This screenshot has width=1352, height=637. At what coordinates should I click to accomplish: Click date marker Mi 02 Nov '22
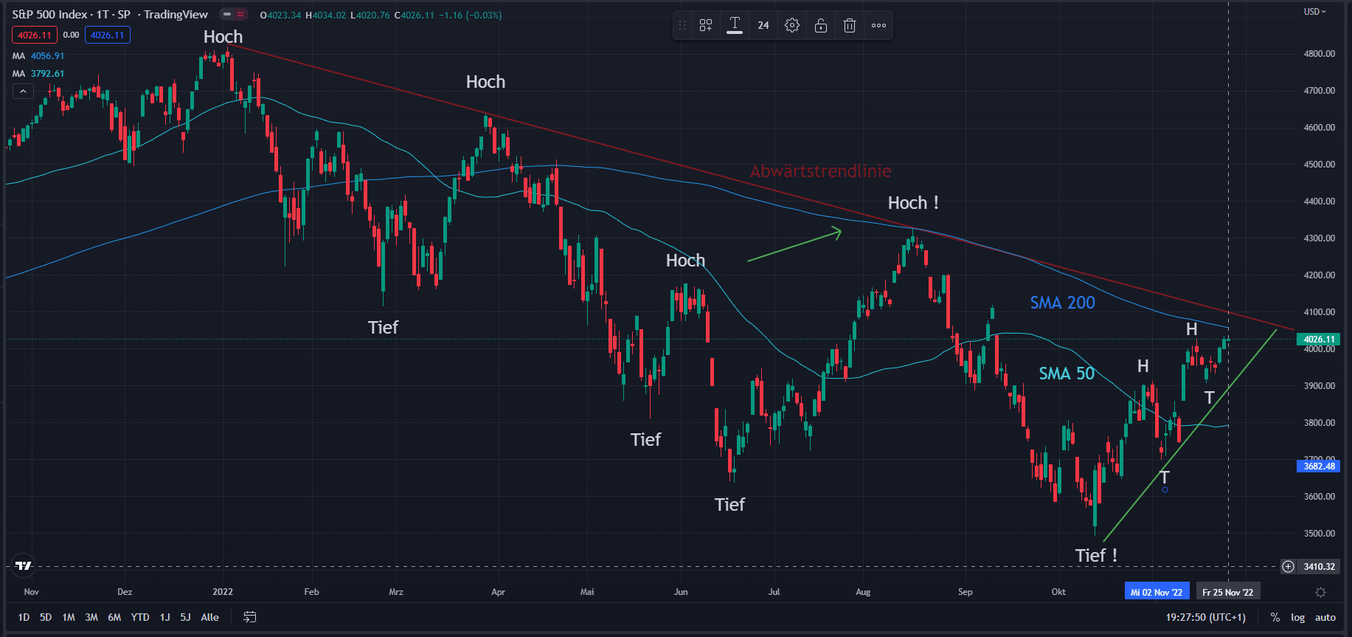pos(1156,592)
